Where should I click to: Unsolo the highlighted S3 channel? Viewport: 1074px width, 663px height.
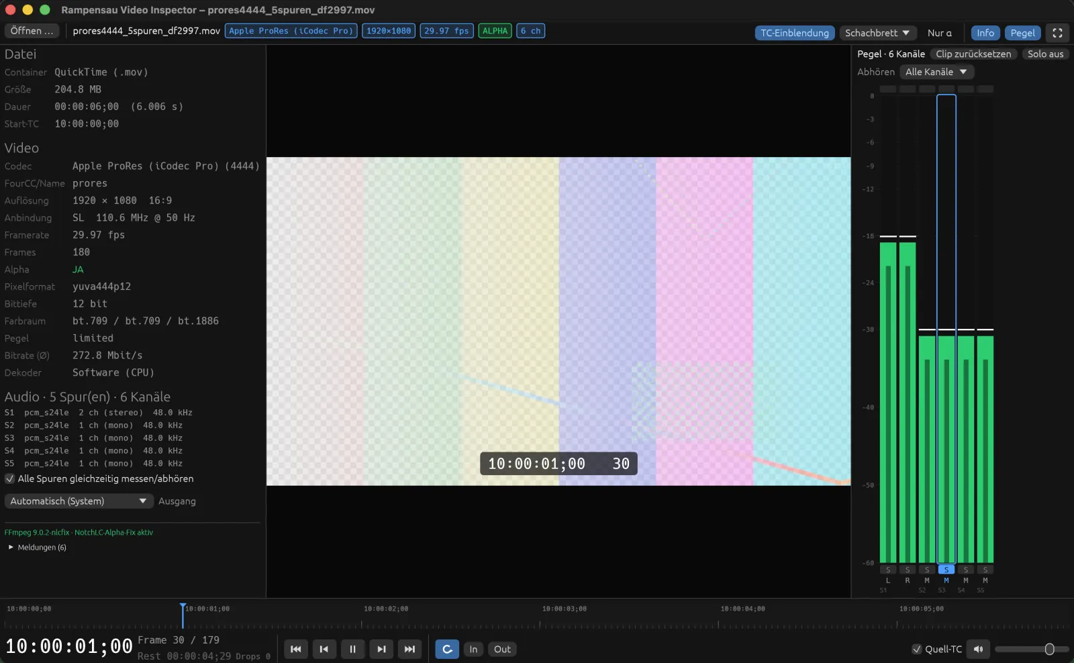click(x=946, y=570)
